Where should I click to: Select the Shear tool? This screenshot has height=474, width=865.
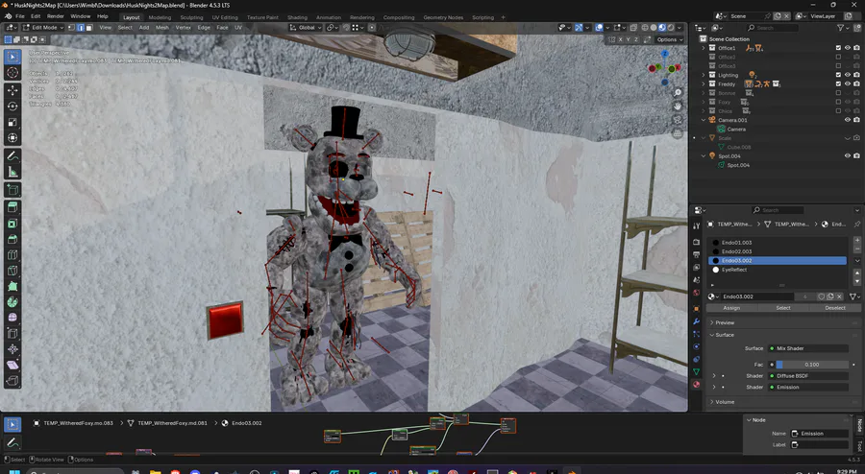pos(12,365)
